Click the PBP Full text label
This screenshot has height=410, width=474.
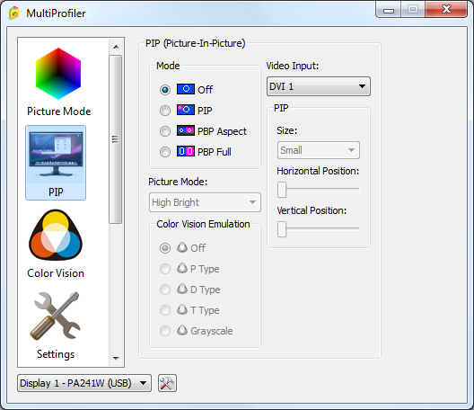pos(215,152)
